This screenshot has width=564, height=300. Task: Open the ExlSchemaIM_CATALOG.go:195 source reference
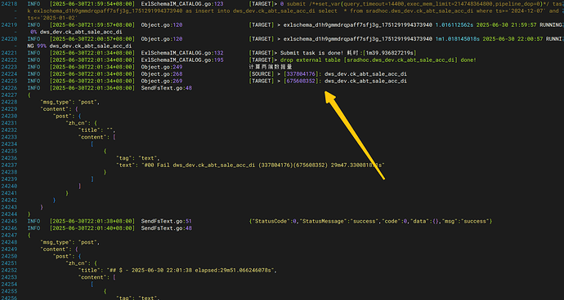click(x=182, y=60)
